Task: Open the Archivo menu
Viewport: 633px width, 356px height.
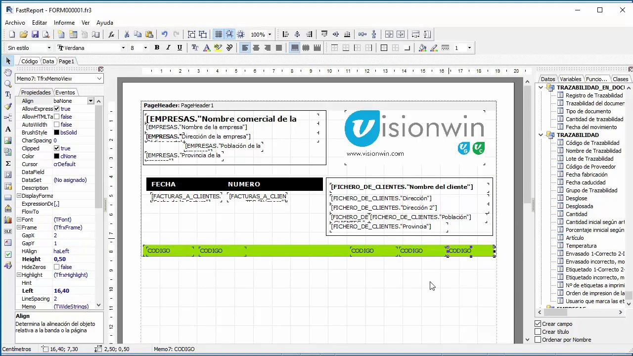Action: coord(15,23)
